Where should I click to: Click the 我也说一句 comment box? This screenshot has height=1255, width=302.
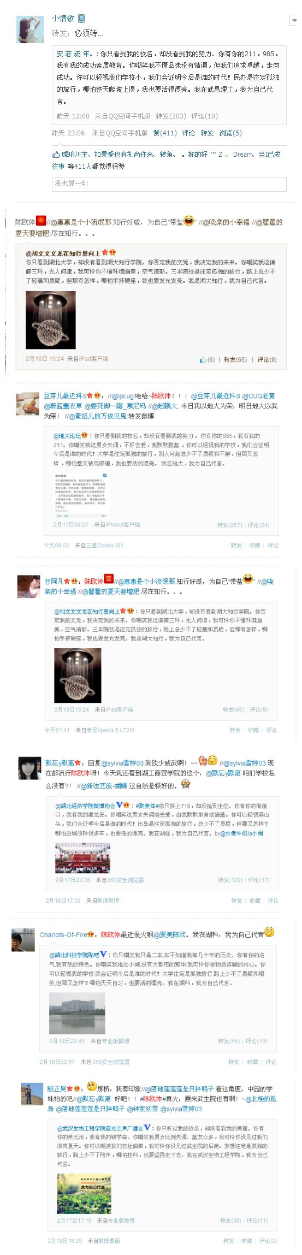click(169, 184)
